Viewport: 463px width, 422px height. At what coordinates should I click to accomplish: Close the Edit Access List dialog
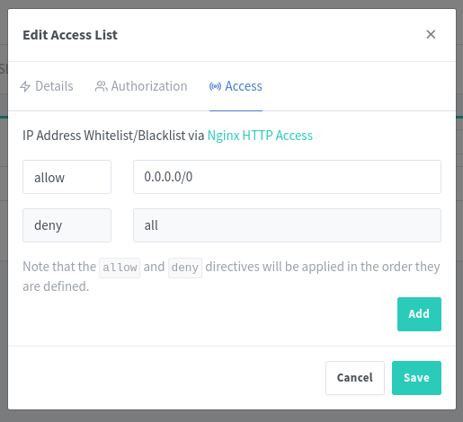point(431,34)
